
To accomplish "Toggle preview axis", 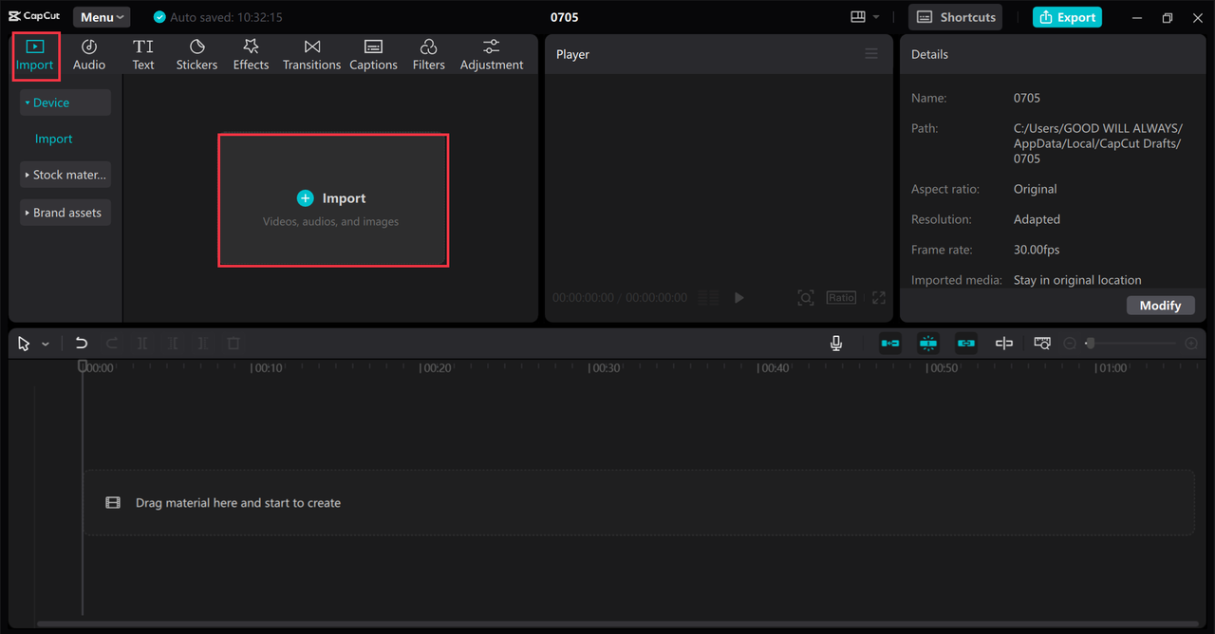I will 1004,344.
